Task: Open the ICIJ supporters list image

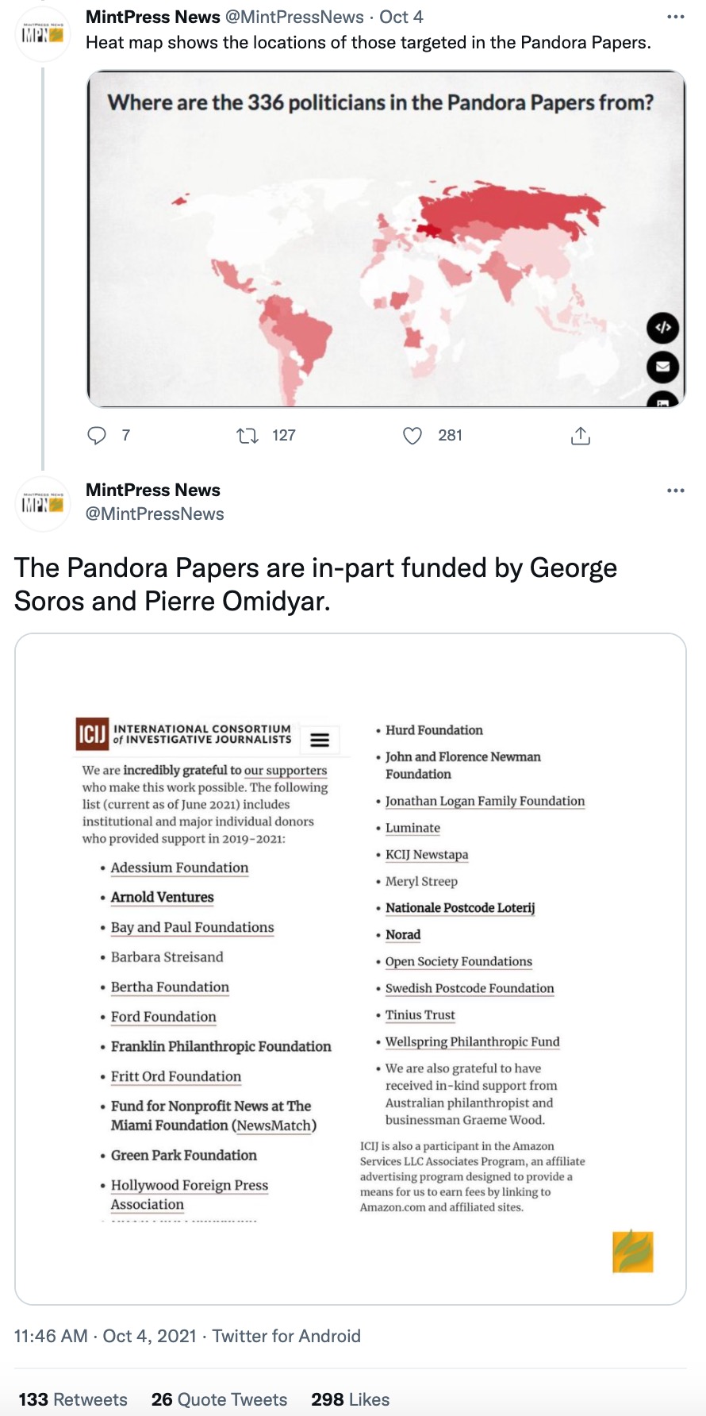Action: point(350,968)
